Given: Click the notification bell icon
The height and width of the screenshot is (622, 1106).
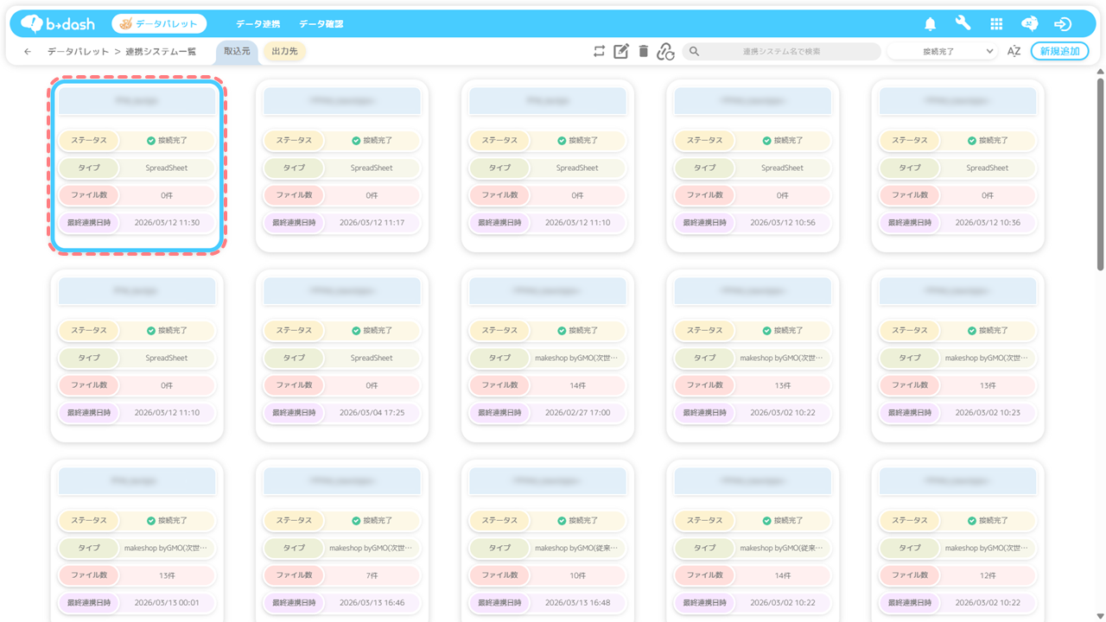Looking at the screenshot, I should pyautogui.click(x=931, y=24).
